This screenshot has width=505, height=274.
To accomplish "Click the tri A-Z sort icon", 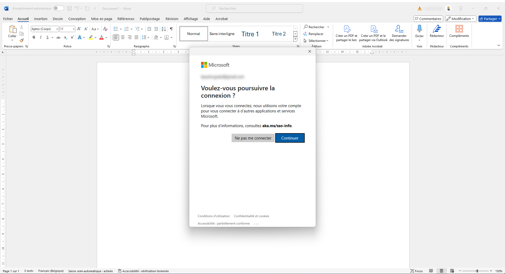I will click(164, 29).
